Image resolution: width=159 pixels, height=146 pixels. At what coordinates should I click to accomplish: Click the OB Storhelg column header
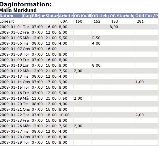click(122, 16)
